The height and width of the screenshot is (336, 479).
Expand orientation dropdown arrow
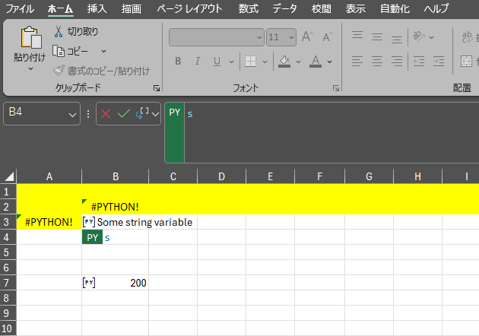[x=431, y=37]
